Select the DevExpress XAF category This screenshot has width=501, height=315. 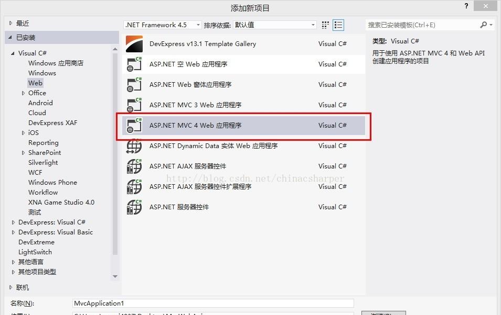tap(52, 123)
